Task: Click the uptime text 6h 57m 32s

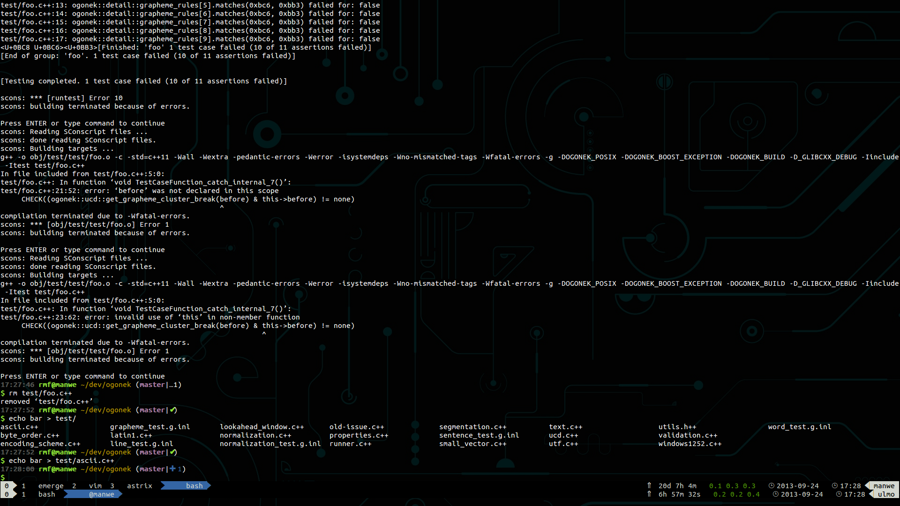Action: coord(679,494)
